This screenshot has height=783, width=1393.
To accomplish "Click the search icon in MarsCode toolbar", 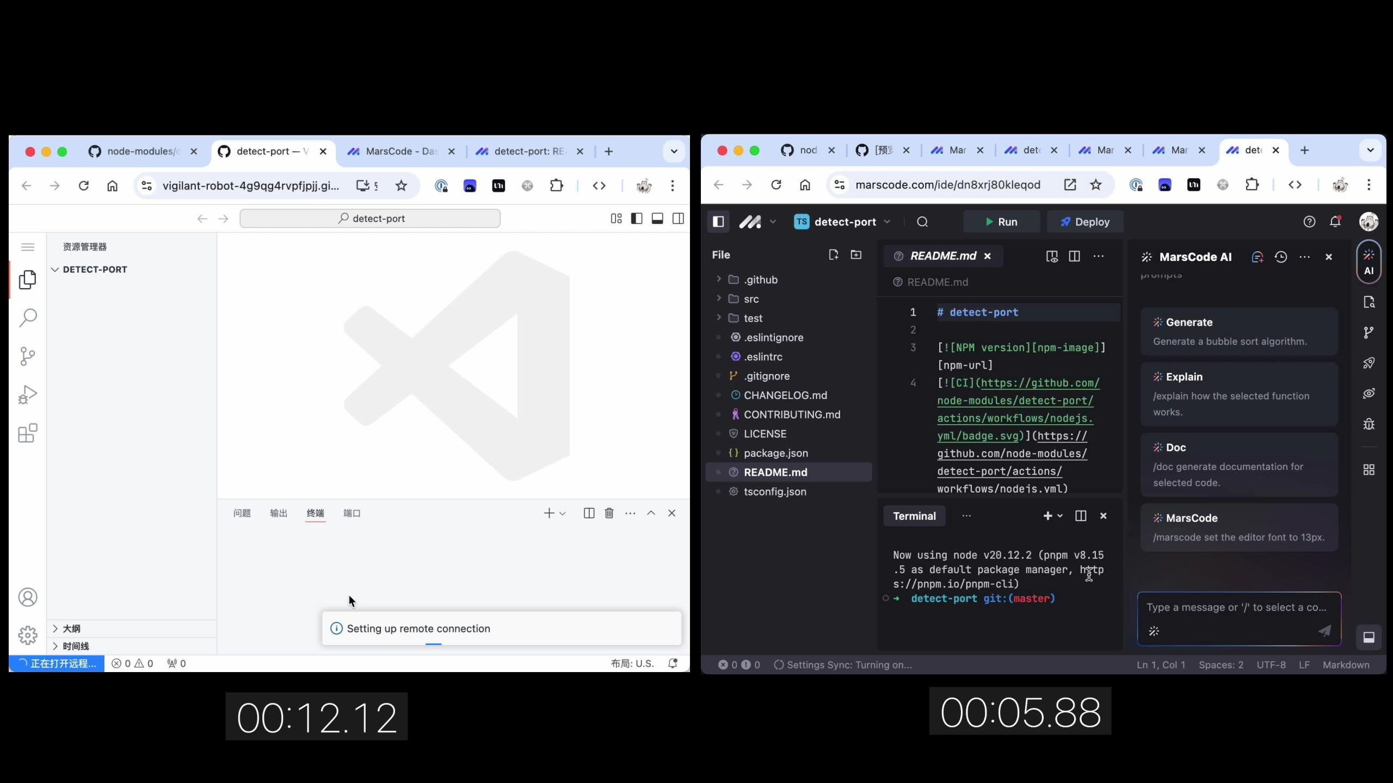I will (922, 222).
